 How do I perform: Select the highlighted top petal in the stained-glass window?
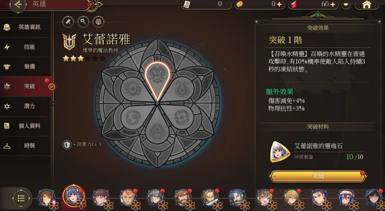click(157, 80)
